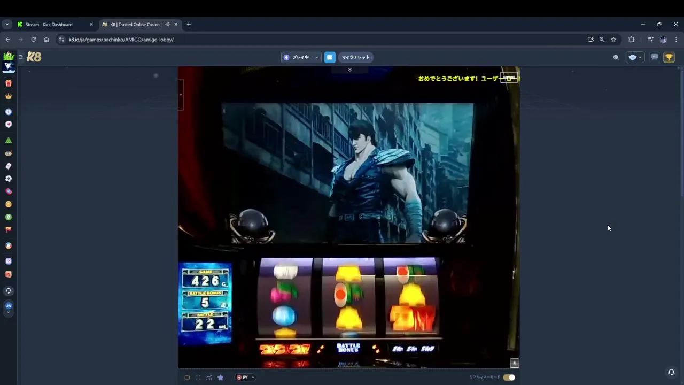Open the soccer ball sports icon
Image resolution: width=684 pixels, height=385 pixels.
point(8,179)
